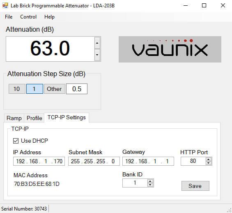Decrement HTTP Port using down arrow
232x213 pixels.
coord(209,163)
